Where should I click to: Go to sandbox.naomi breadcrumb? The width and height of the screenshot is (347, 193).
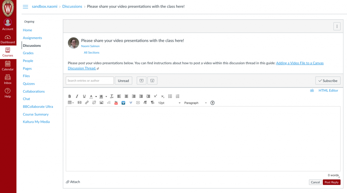[44, 6]
